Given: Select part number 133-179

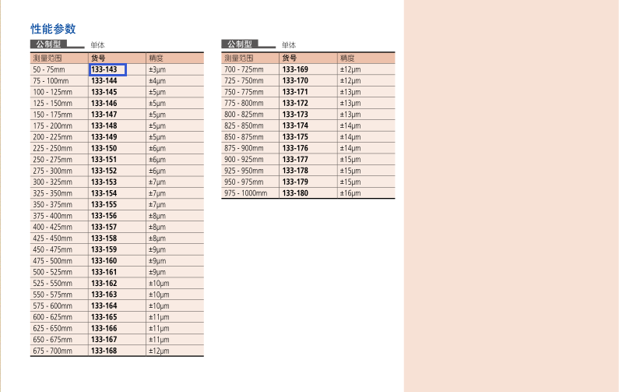Looking at the screenshot, I should 295,182.
